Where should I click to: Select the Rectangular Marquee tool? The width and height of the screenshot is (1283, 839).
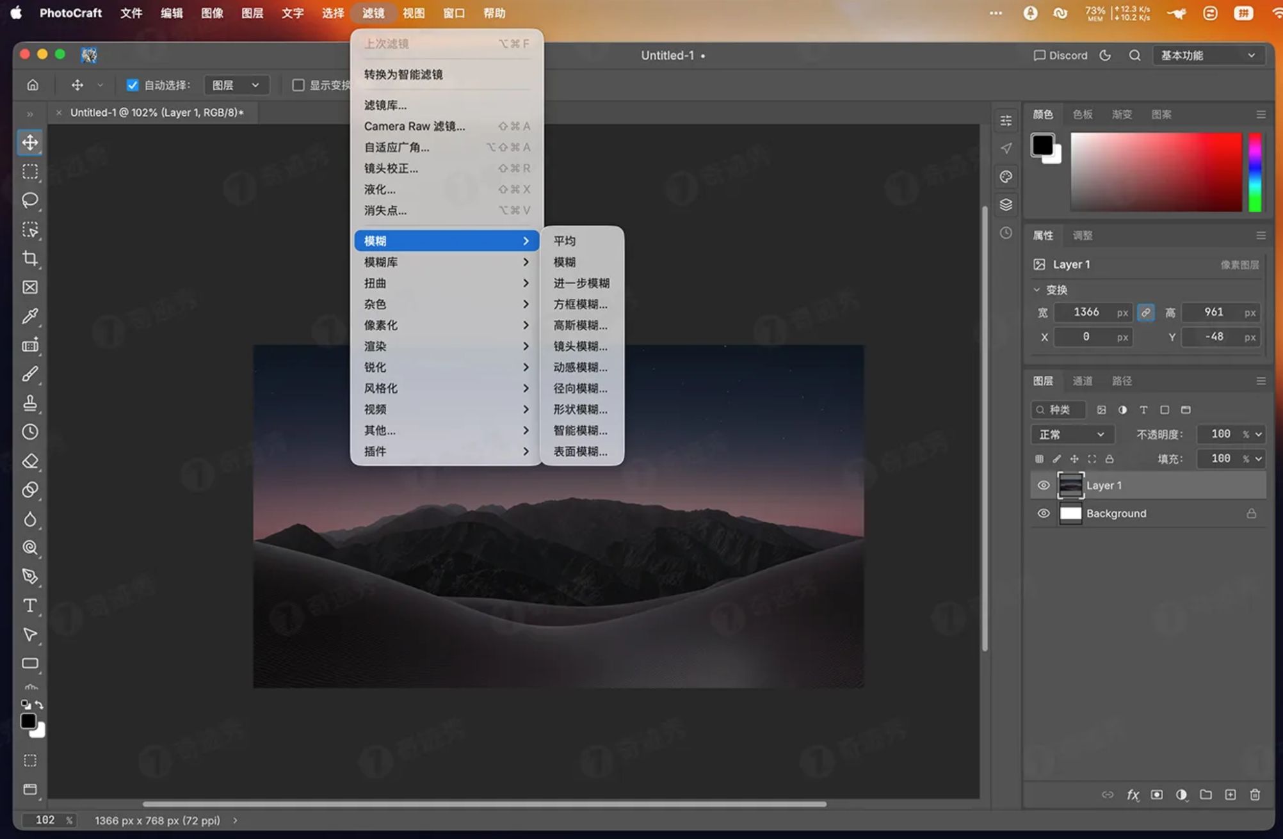coord(30,172)
